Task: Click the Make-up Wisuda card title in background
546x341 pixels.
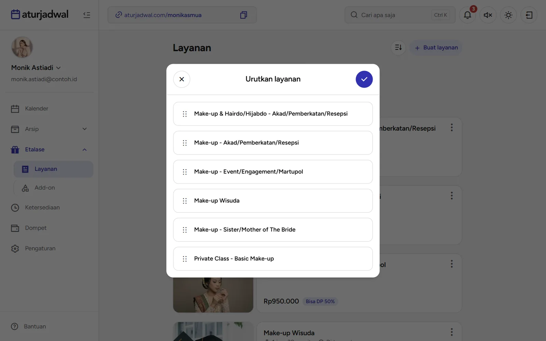Action: tap(289, 333)
